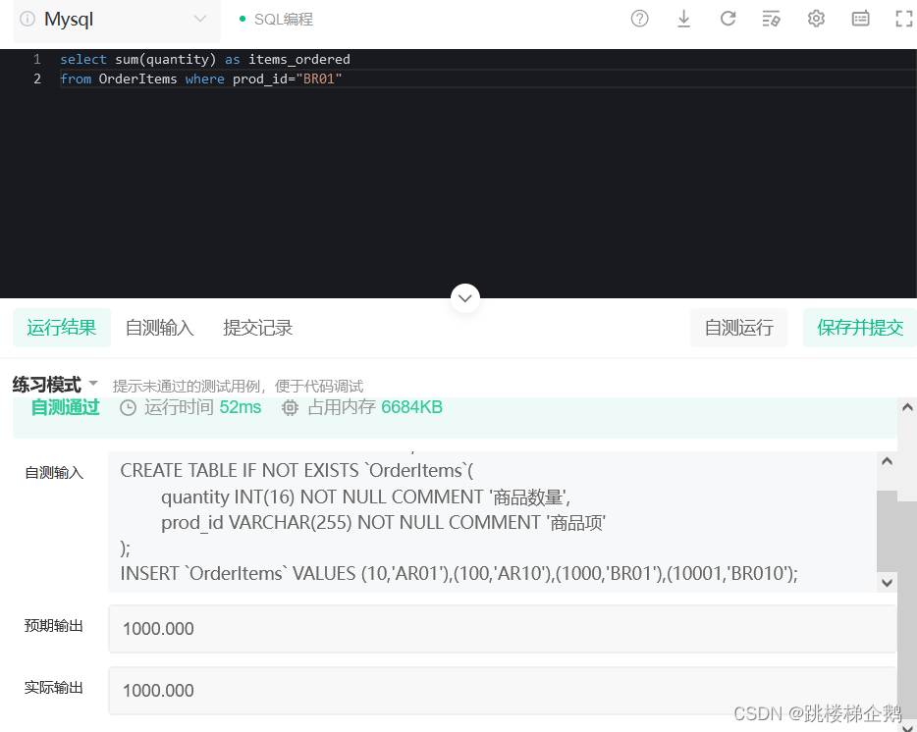Click the 'quantity INT(16) NOT NULL' line
Screen dimensions: 917x732
pos(365,497)
